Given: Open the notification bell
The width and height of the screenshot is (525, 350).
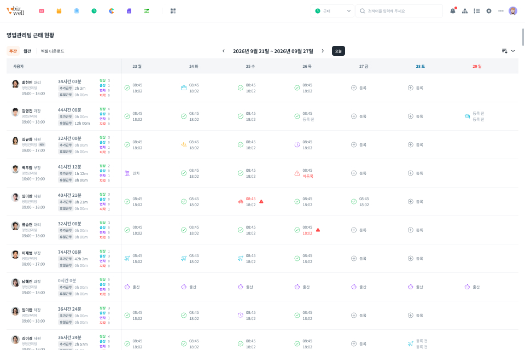Looking at the screenshot, I should [453, 11].
